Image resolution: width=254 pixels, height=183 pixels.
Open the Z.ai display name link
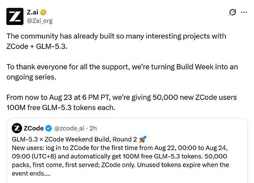pyautogui.click(x=32, y=12)
